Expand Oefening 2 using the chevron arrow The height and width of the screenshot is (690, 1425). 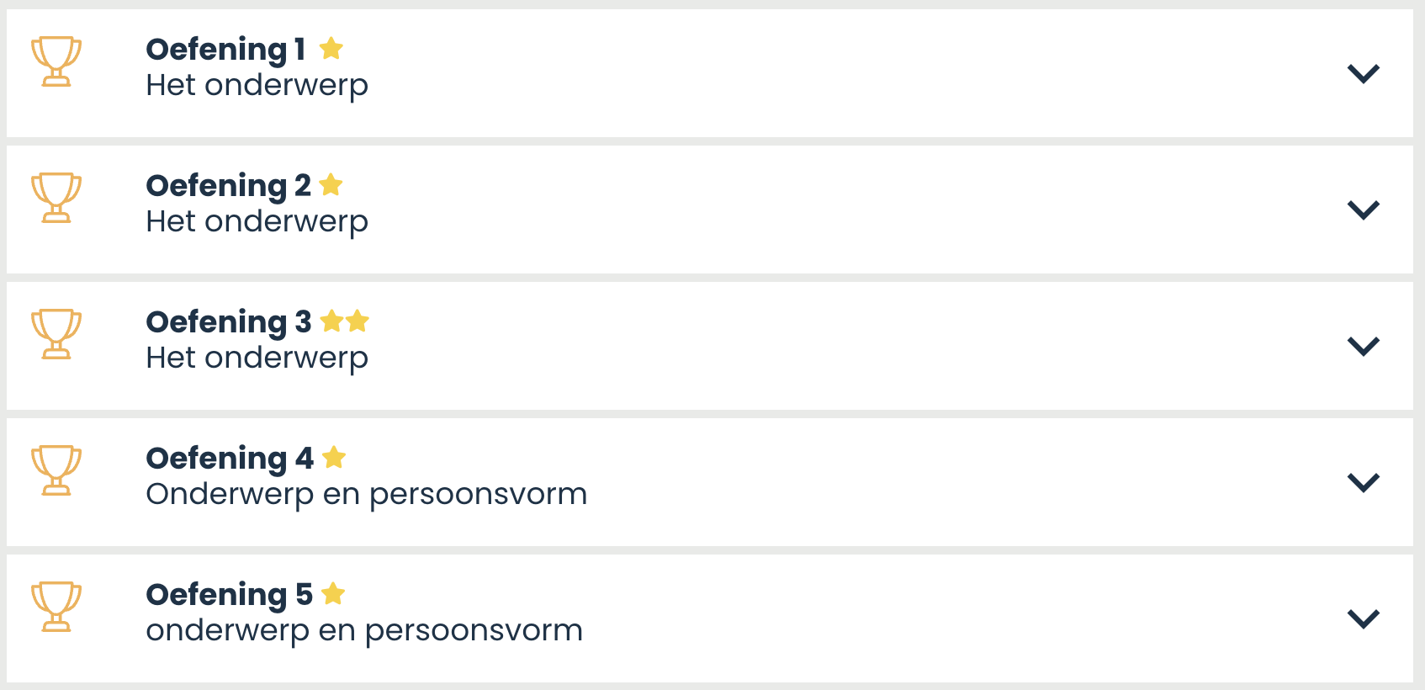[1363, 210]
